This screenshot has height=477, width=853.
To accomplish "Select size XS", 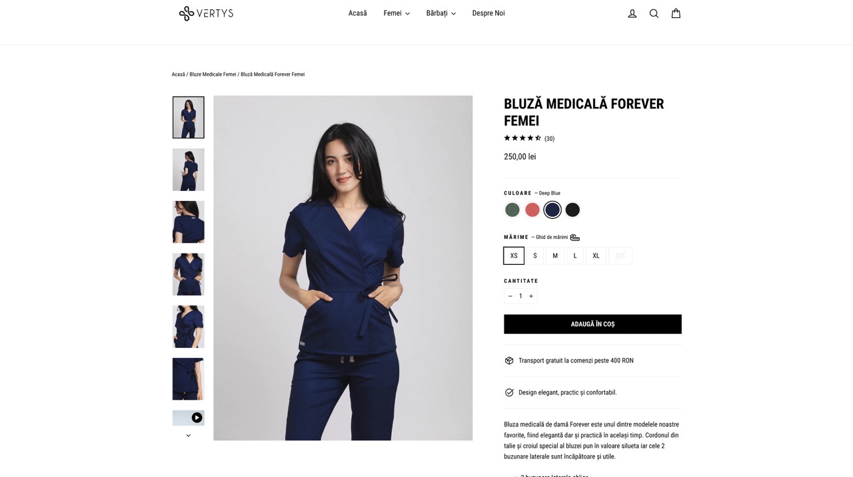I will (x=514, y=255).
